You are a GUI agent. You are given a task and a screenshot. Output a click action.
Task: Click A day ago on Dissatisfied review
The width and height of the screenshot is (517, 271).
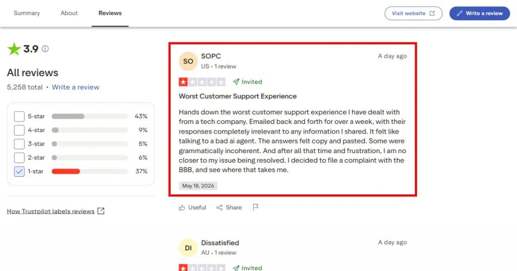392,242
